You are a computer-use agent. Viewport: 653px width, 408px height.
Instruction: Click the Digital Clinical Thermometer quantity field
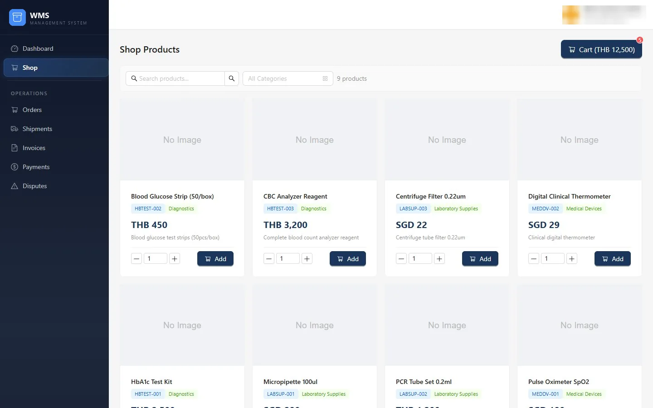[553, 259]
